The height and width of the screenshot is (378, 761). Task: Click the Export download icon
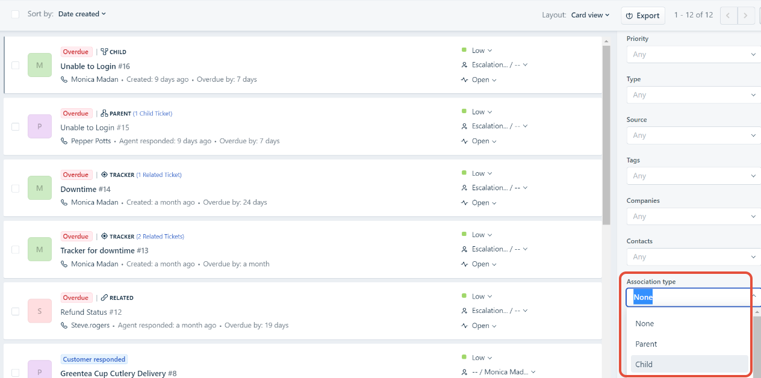click(x=629, y=16)
